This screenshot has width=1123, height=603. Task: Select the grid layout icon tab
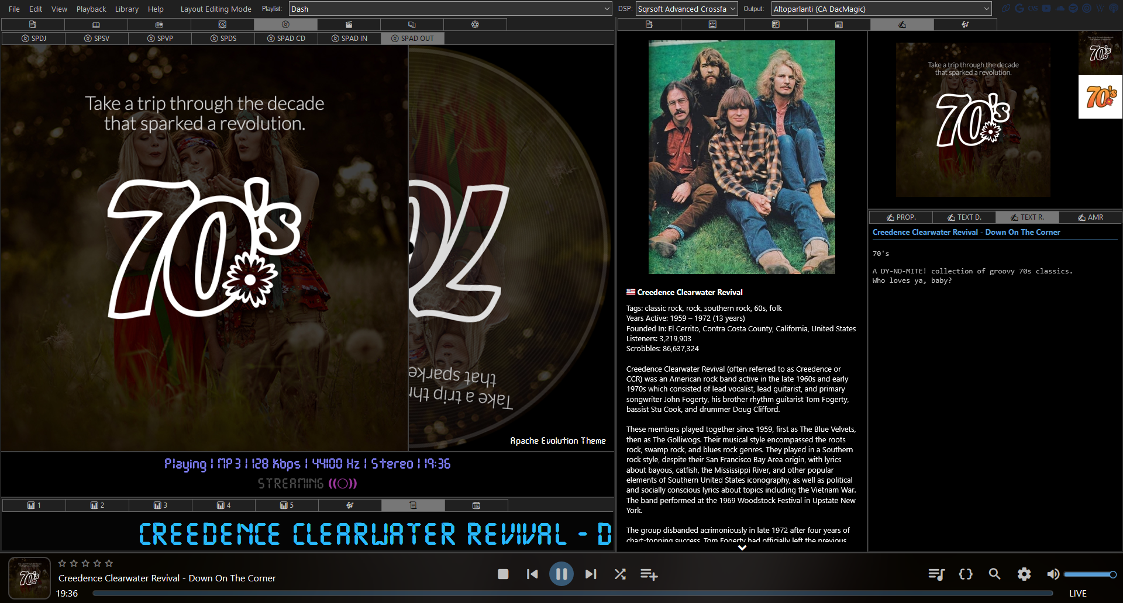pos(776,25)
